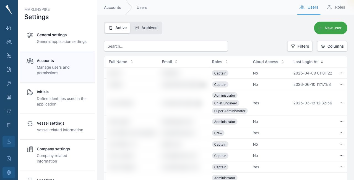Viewport: 354px width, 180px height.
Task: Open the maintenance wrench icon in the sidebar
Action: (x=9, y=83)
